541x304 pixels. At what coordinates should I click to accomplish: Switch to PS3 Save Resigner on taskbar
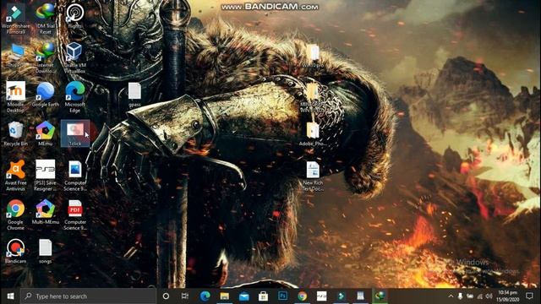(x=321, y=296)
